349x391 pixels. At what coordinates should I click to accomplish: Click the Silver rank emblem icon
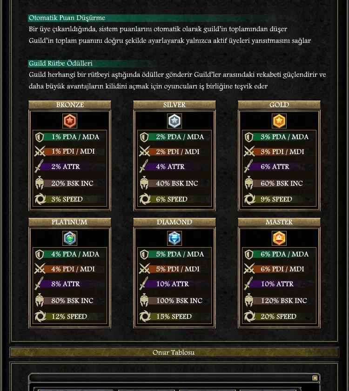click(174, 121)
